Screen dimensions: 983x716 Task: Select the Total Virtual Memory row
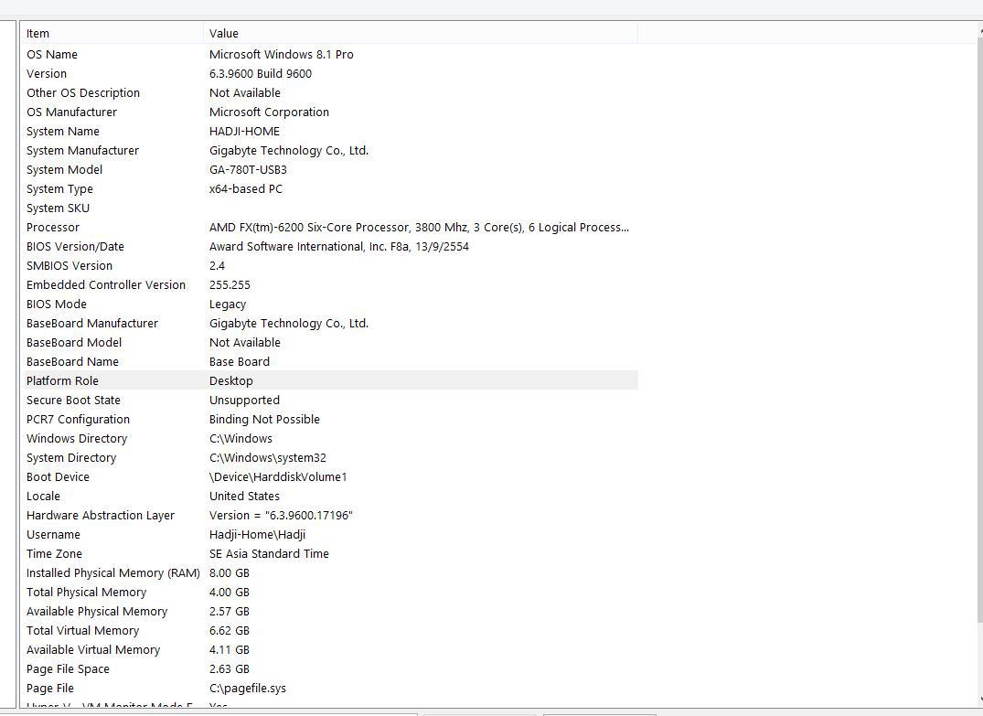82,631
